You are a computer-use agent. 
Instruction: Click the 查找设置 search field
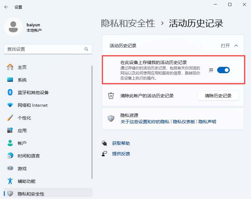(48, 49)
